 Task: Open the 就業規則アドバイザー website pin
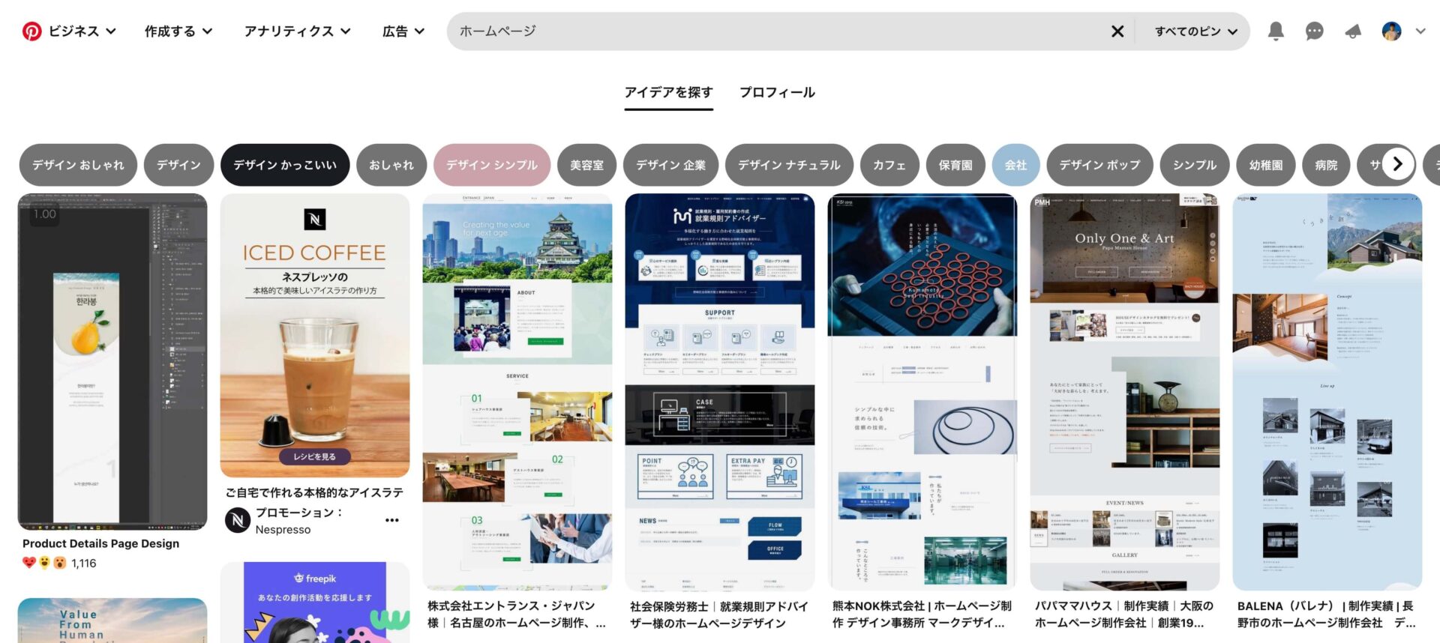point(720,392)
